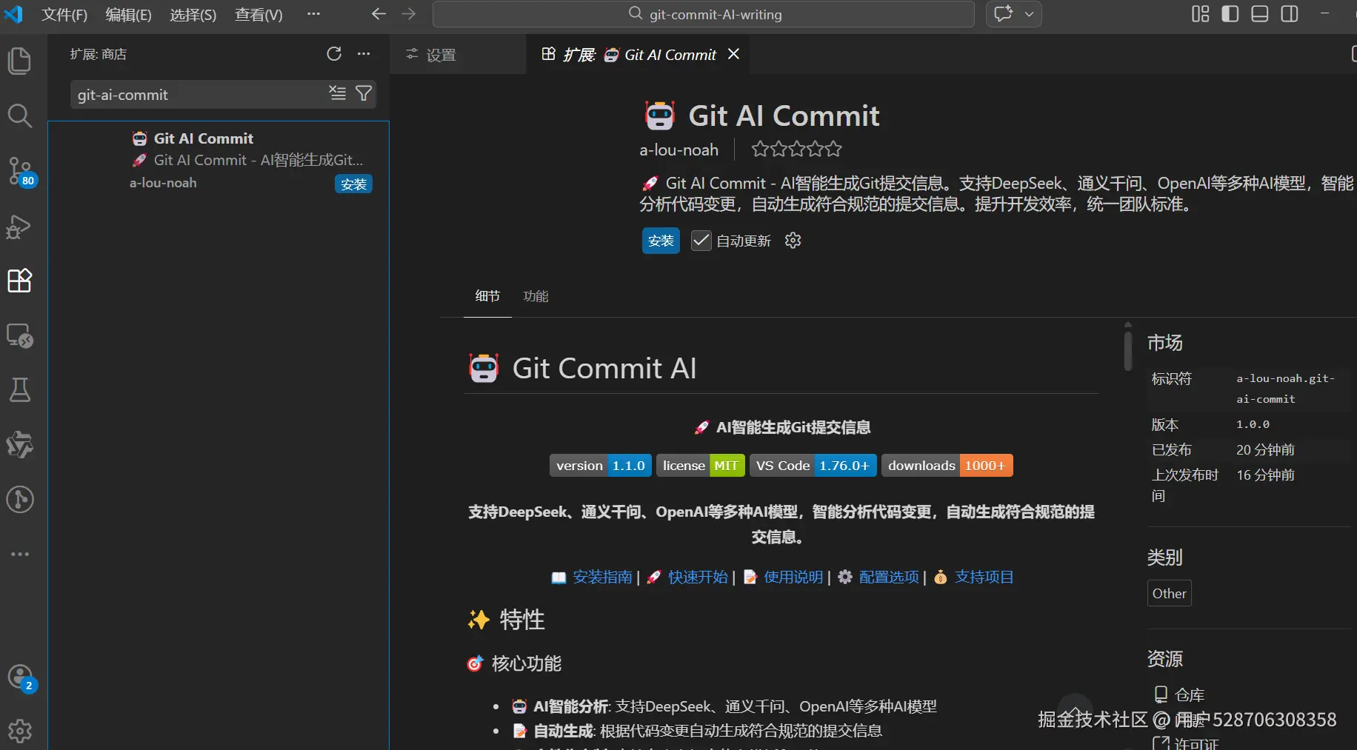Screen dimensions: 1357x750
Task: Toggle the primary side bar
Action: tap(1230, 14)
